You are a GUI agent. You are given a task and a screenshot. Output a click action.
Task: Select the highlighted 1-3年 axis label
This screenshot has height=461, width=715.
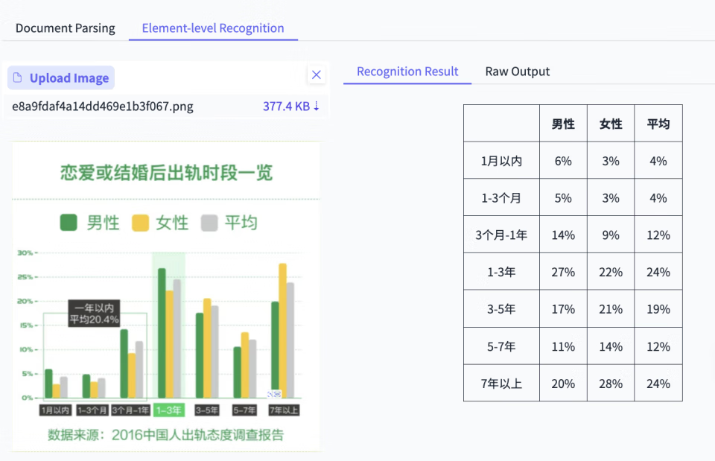(168, 410)
